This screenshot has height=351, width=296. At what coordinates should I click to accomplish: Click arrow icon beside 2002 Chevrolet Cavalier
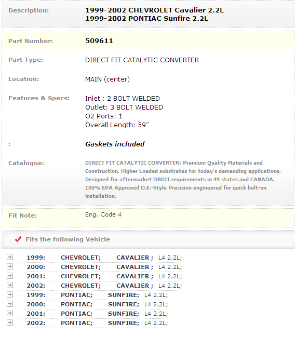point(10,285)
